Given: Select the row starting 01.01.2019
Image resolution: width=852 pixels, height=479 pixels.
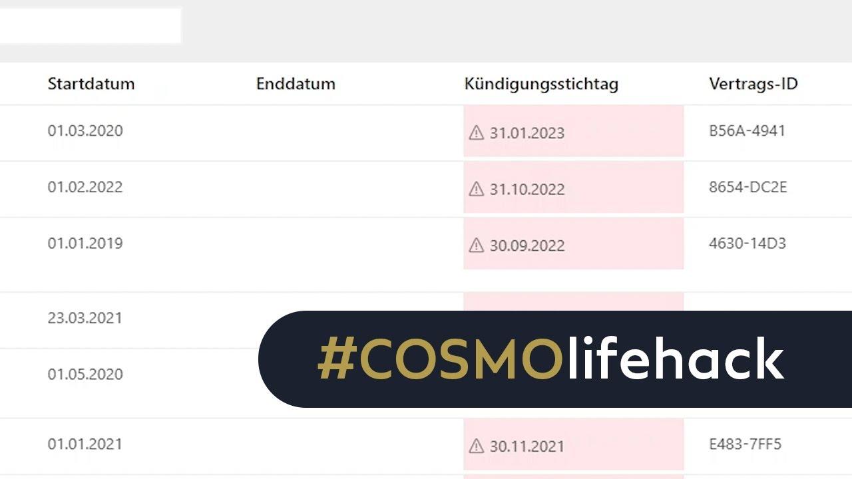Looking at the screenshot, I should pos(426,255).
